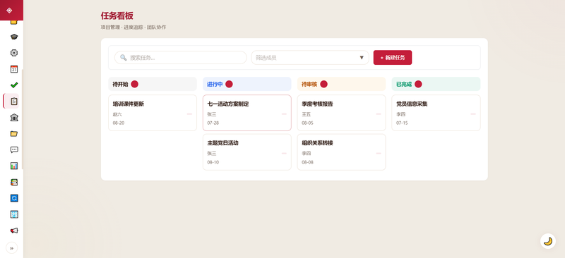Click assignee 王五 on 季度考核报告 card
This screenshot has height=258, width=565.
[x=307, y=114]
